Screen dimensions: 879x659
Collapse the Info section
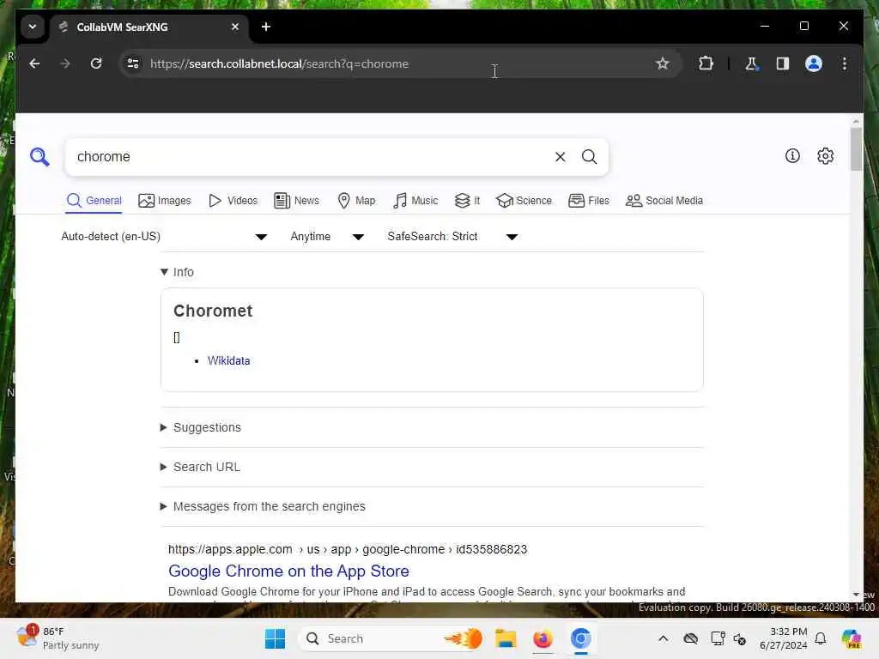[177, 272]
